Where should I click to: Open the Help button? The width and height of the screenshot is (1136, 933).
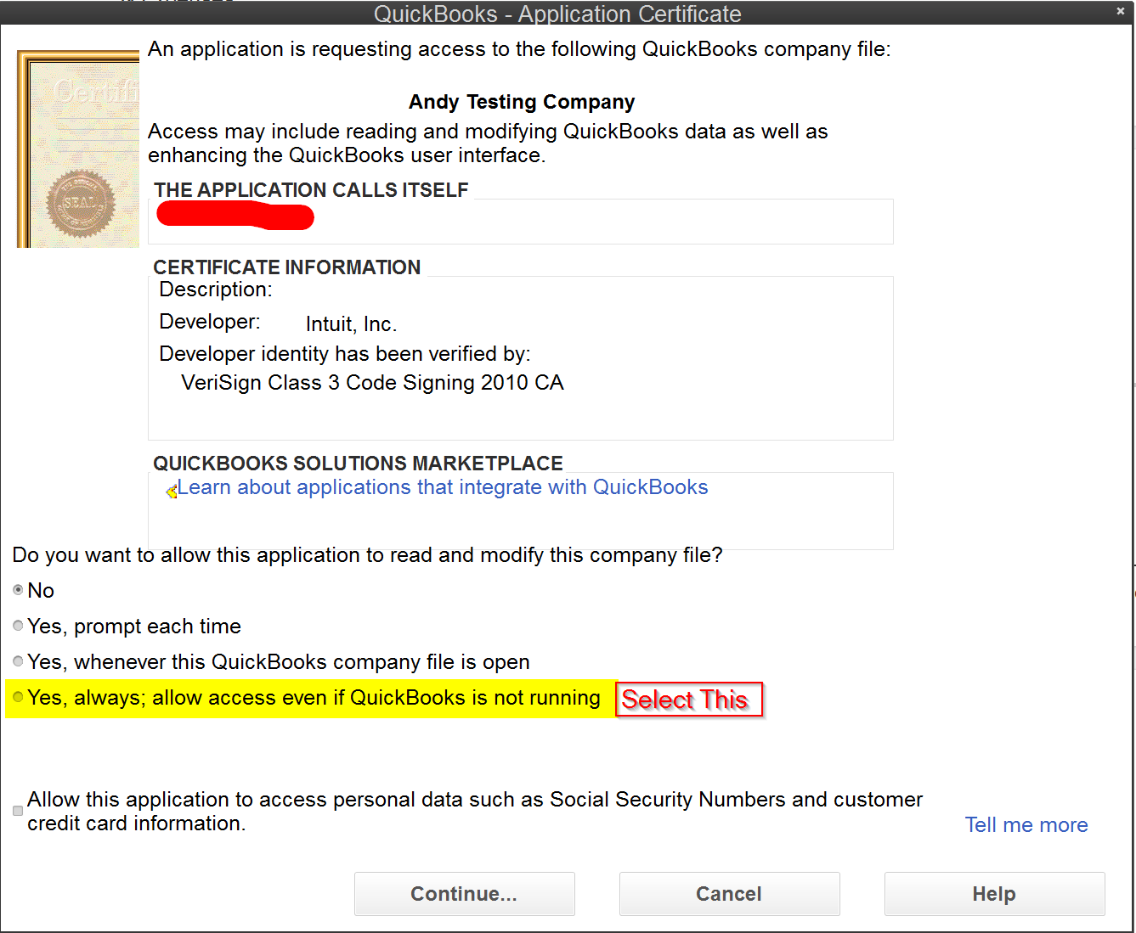(995, 894)
